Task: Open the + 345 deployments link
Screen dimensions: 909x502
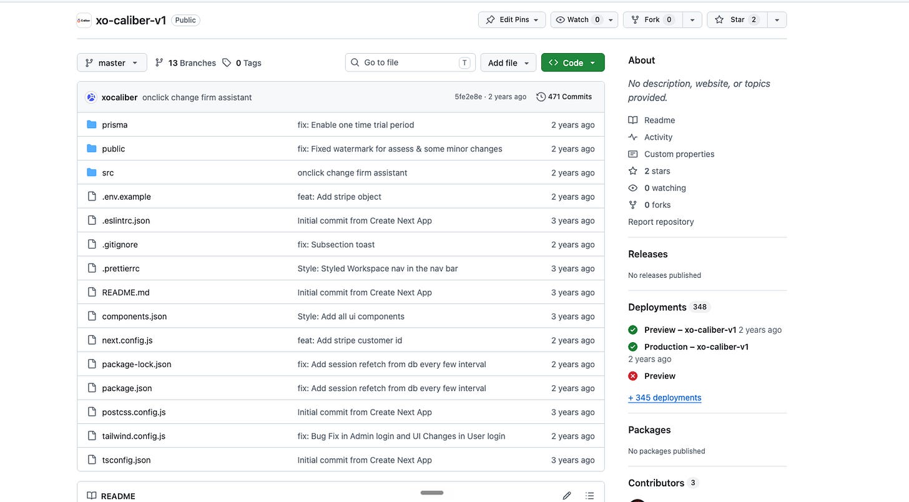Action: point(664,398)
